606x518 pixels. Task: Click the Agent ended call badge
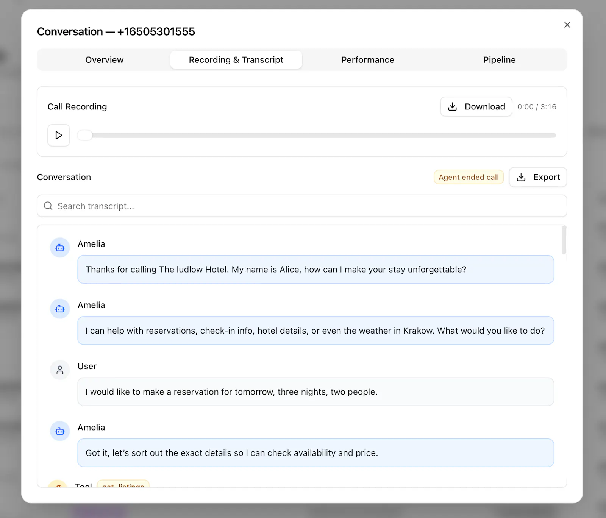pyautogui.click(x=469, y=177)
